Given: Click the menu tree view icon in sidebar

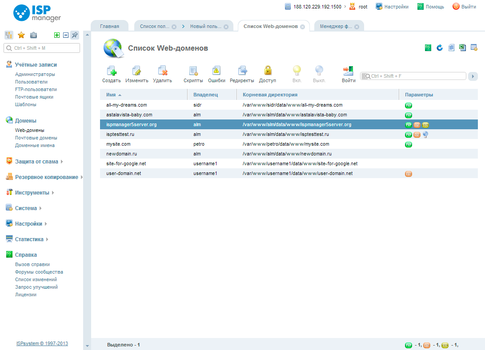Looking at the screenshot, I should pos(8,35).
